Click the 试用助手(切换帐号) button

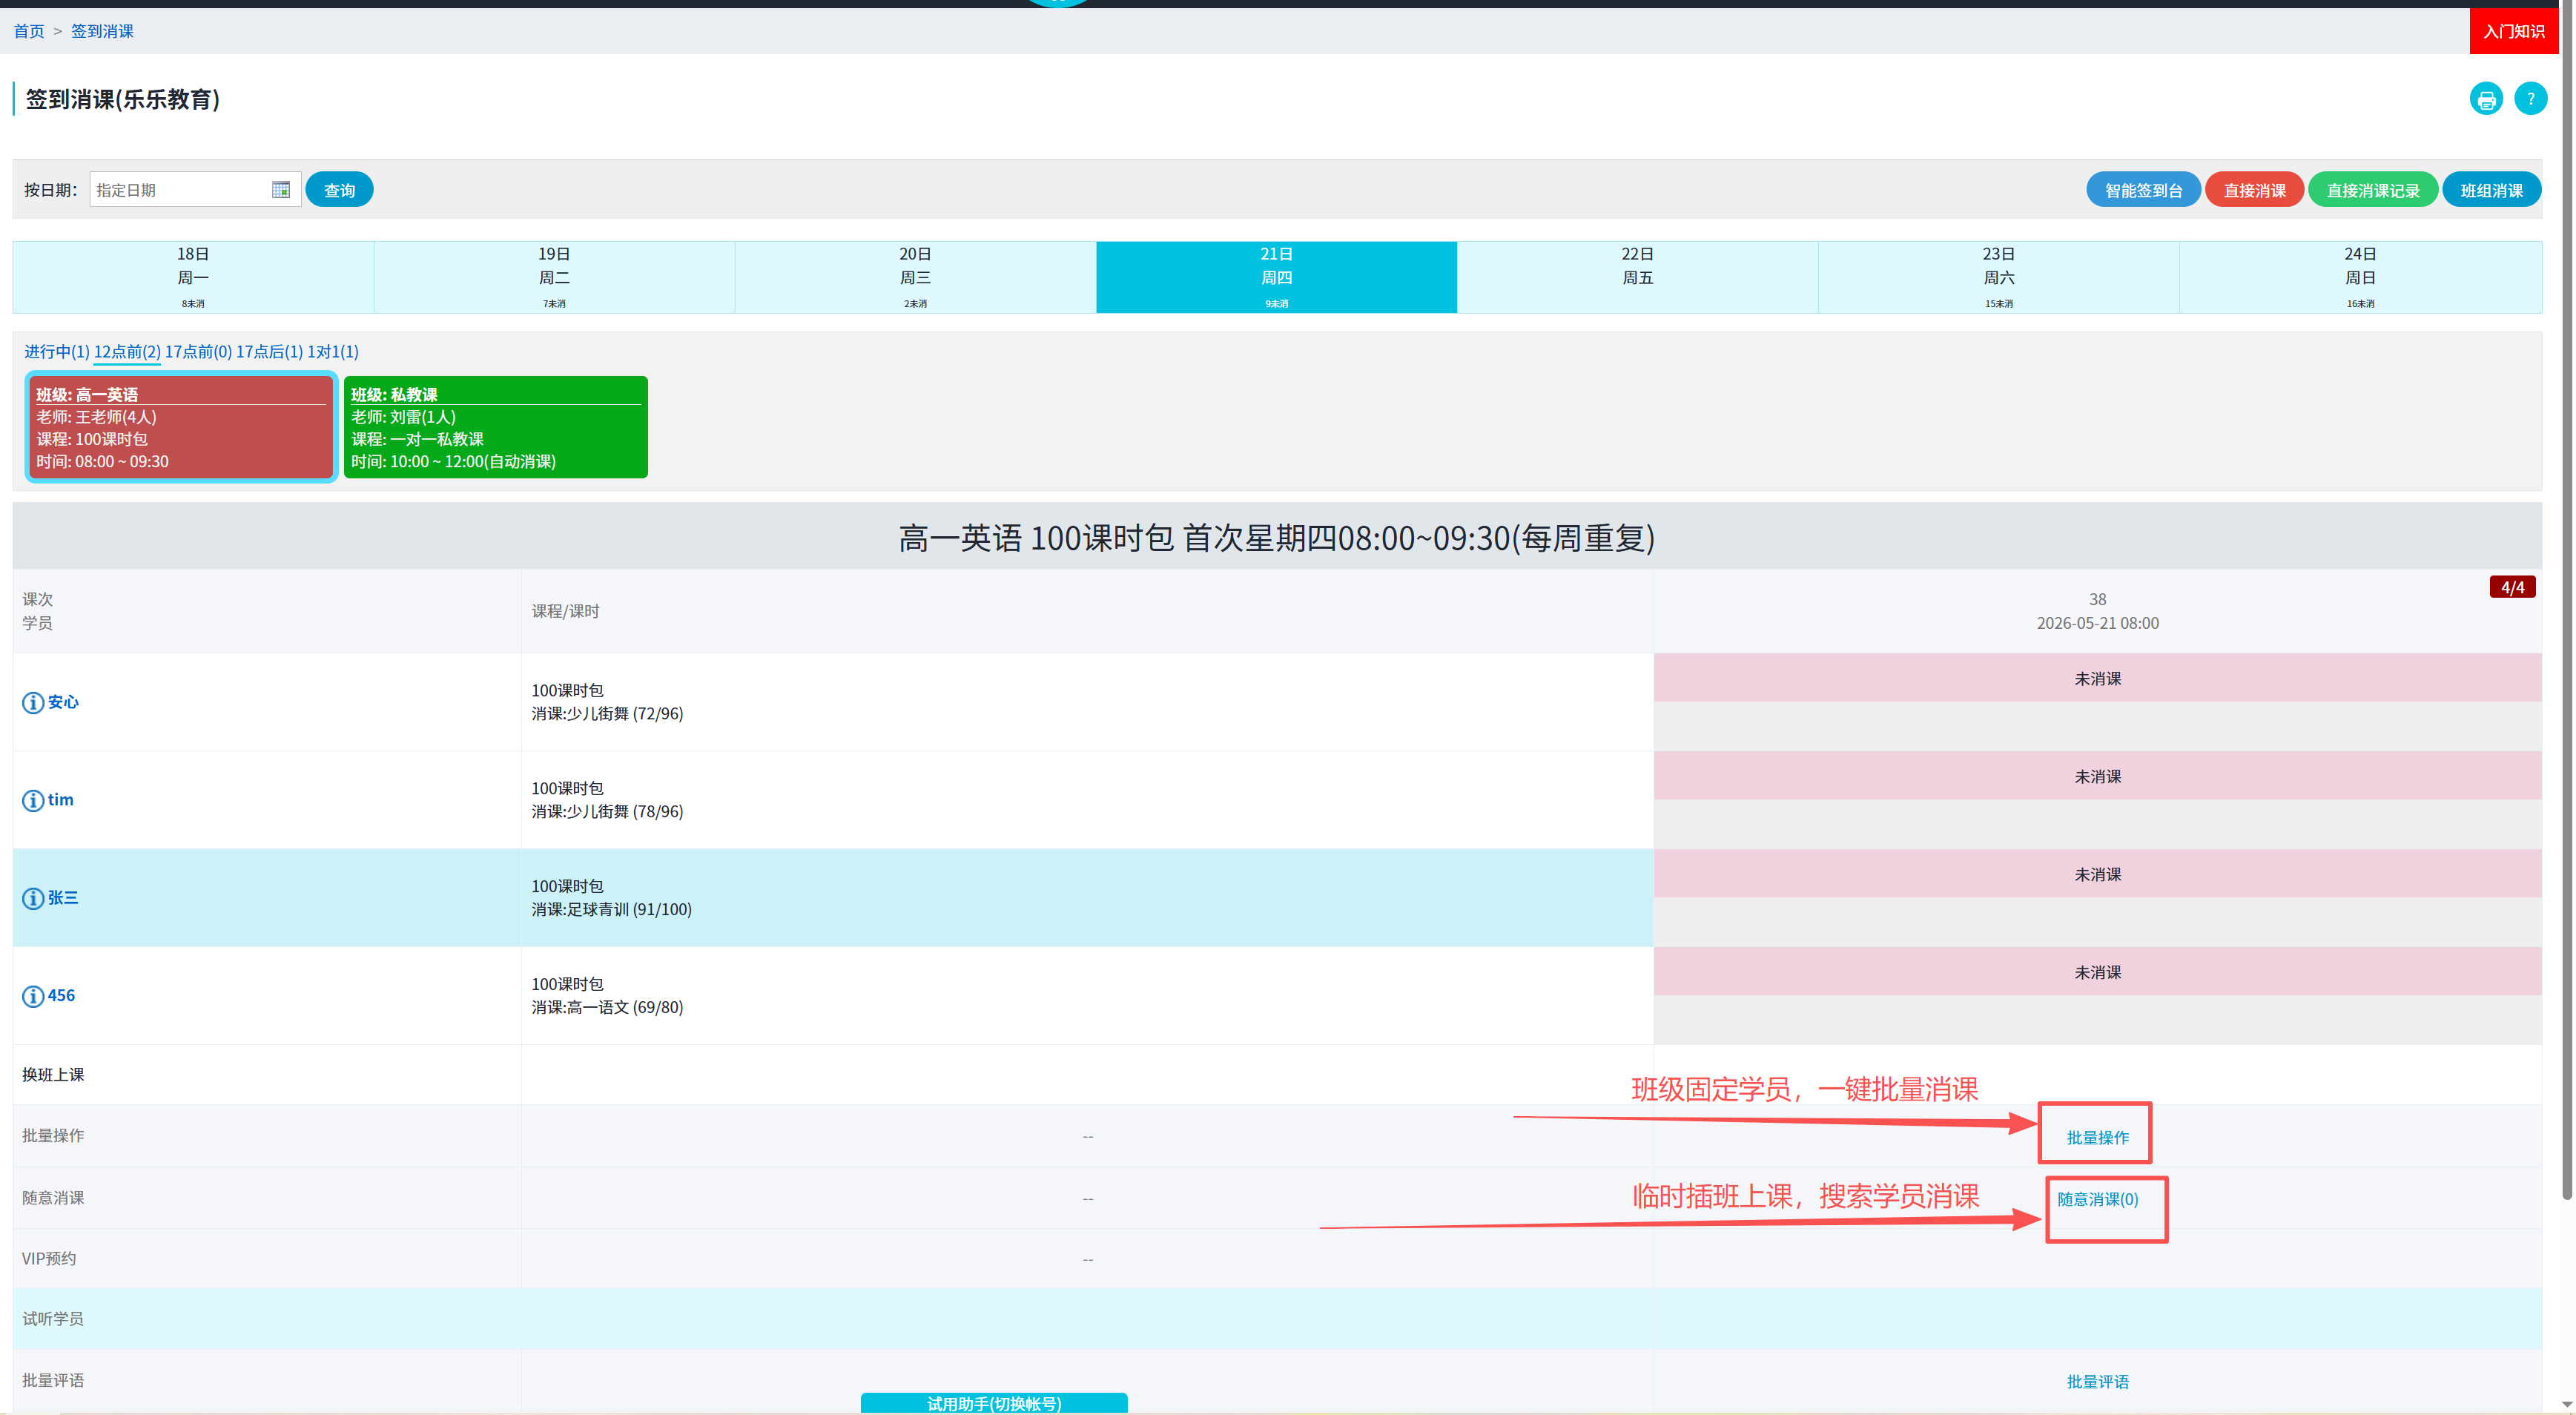pos(994,1403)
